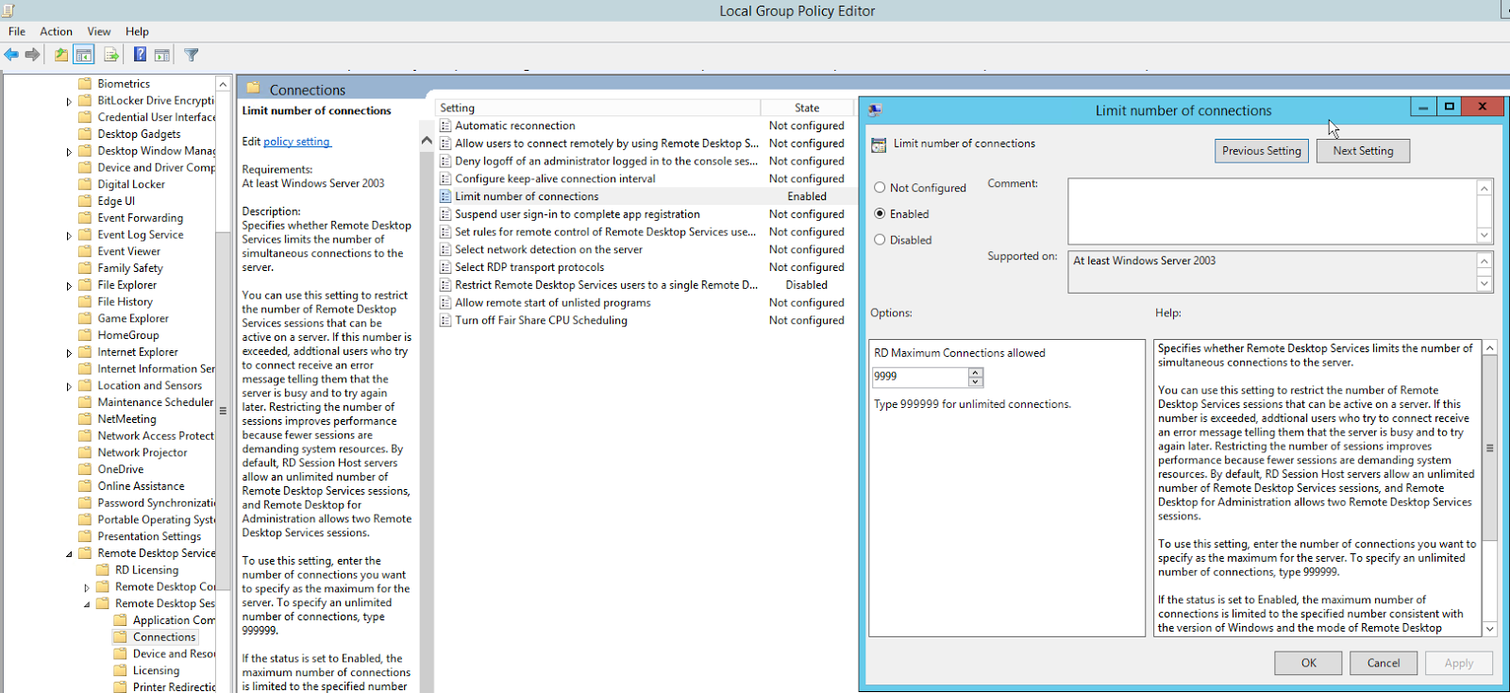Select the Not Configured radio button
Image resolution: width=1510 pixels, height=693 pixels.
[880, 188]
